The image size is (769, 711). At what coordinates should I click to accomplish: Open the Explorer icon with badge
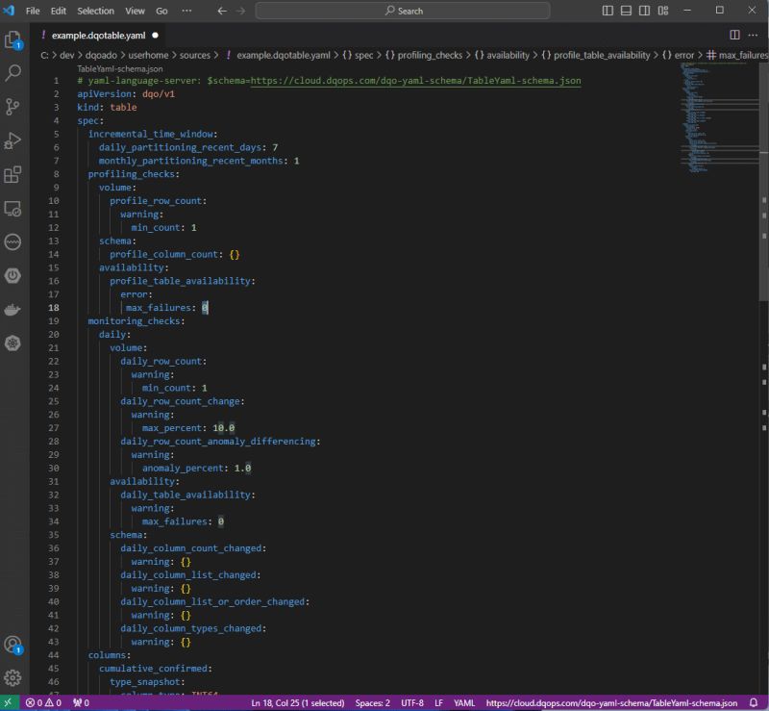pos(12,42)
